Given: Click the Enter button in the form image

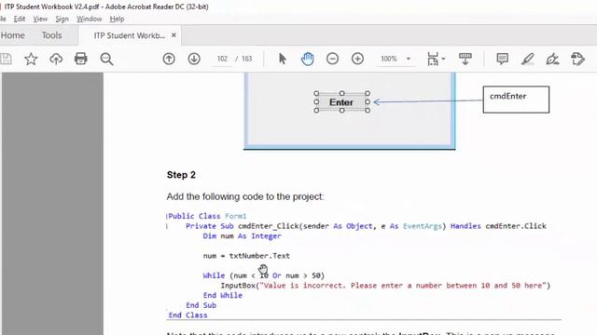Looking at the screenshot, I should (x=341, y=102).
